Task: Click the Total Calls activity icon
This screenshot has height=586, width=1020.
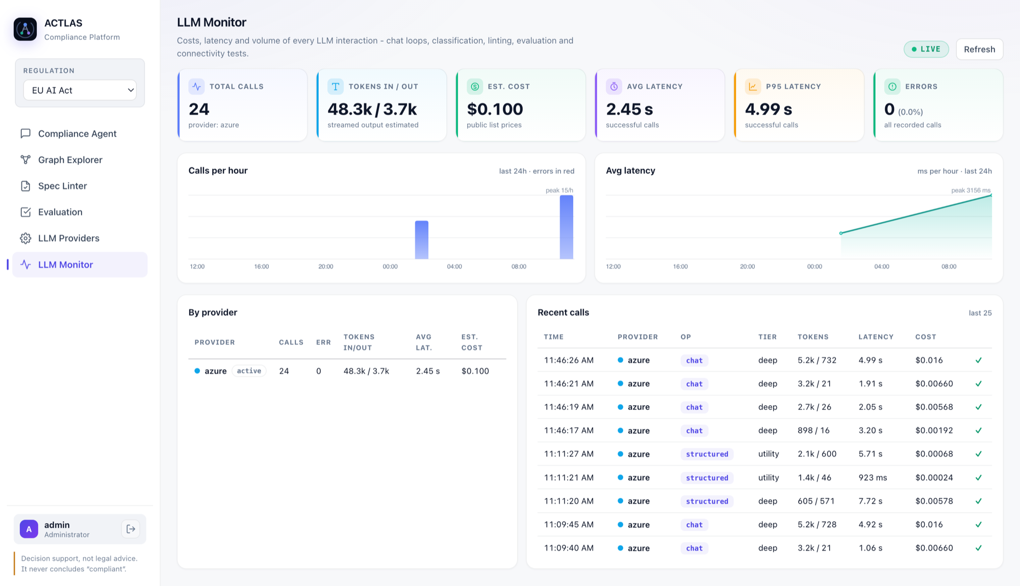Action: point(196,87)
